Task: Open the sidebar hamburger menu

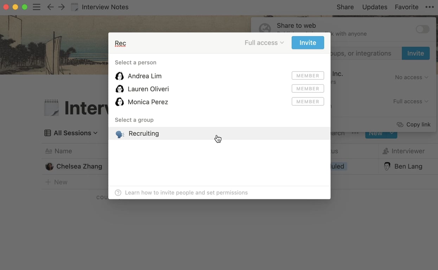Action: pyautogui.click(x=37, y=7)
